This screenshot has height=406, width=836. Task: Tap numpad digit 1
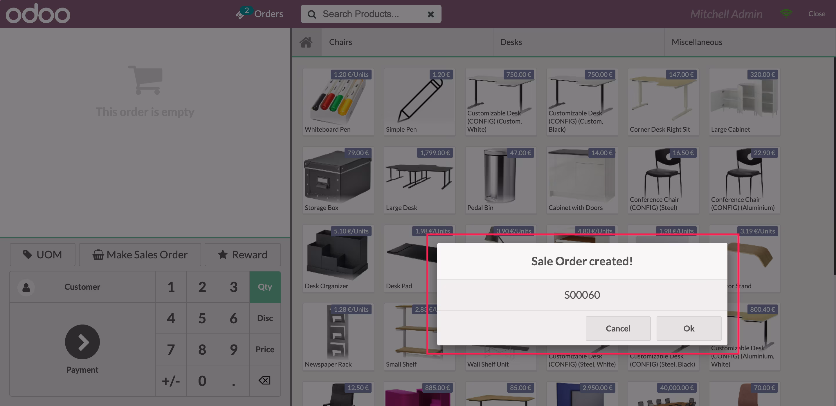point(171,287)
